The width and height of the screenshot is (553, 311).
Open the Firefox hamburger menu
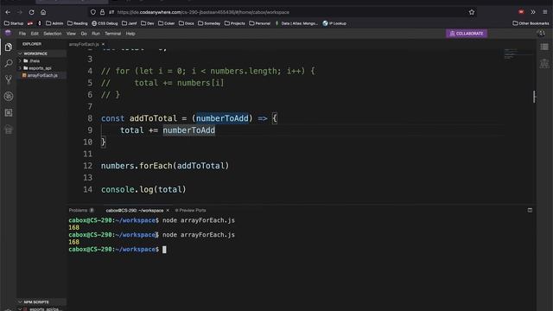tap(545, 12)
